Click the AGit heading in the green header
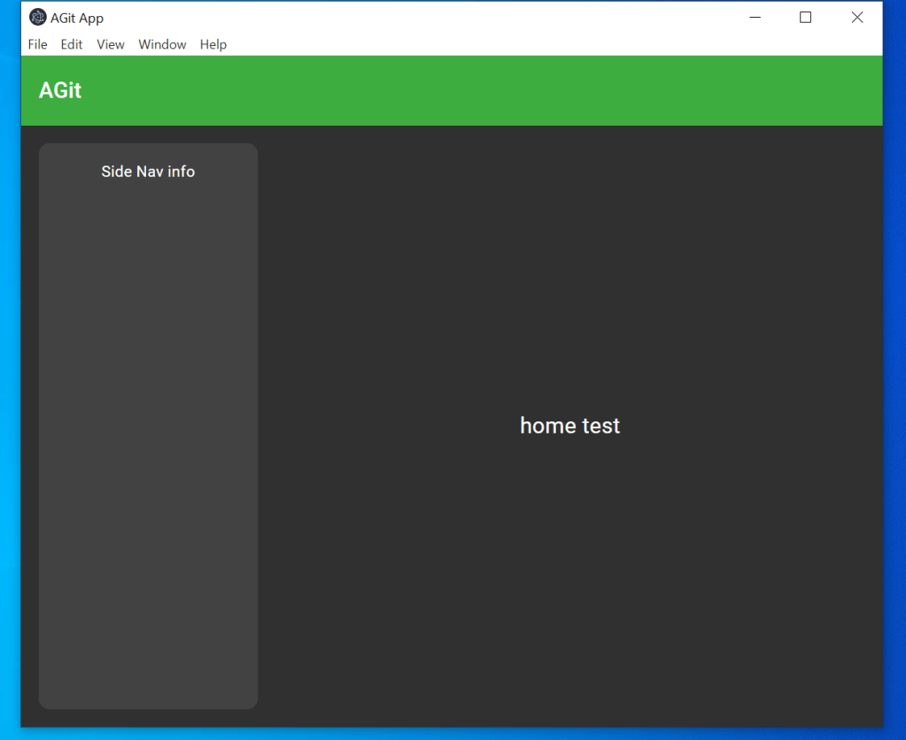Viewport: 906px width, 740px height. point(60,90)
